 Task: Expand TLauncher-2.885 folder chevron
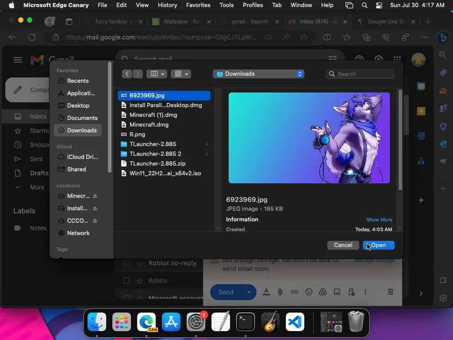(x=207, y=144)
